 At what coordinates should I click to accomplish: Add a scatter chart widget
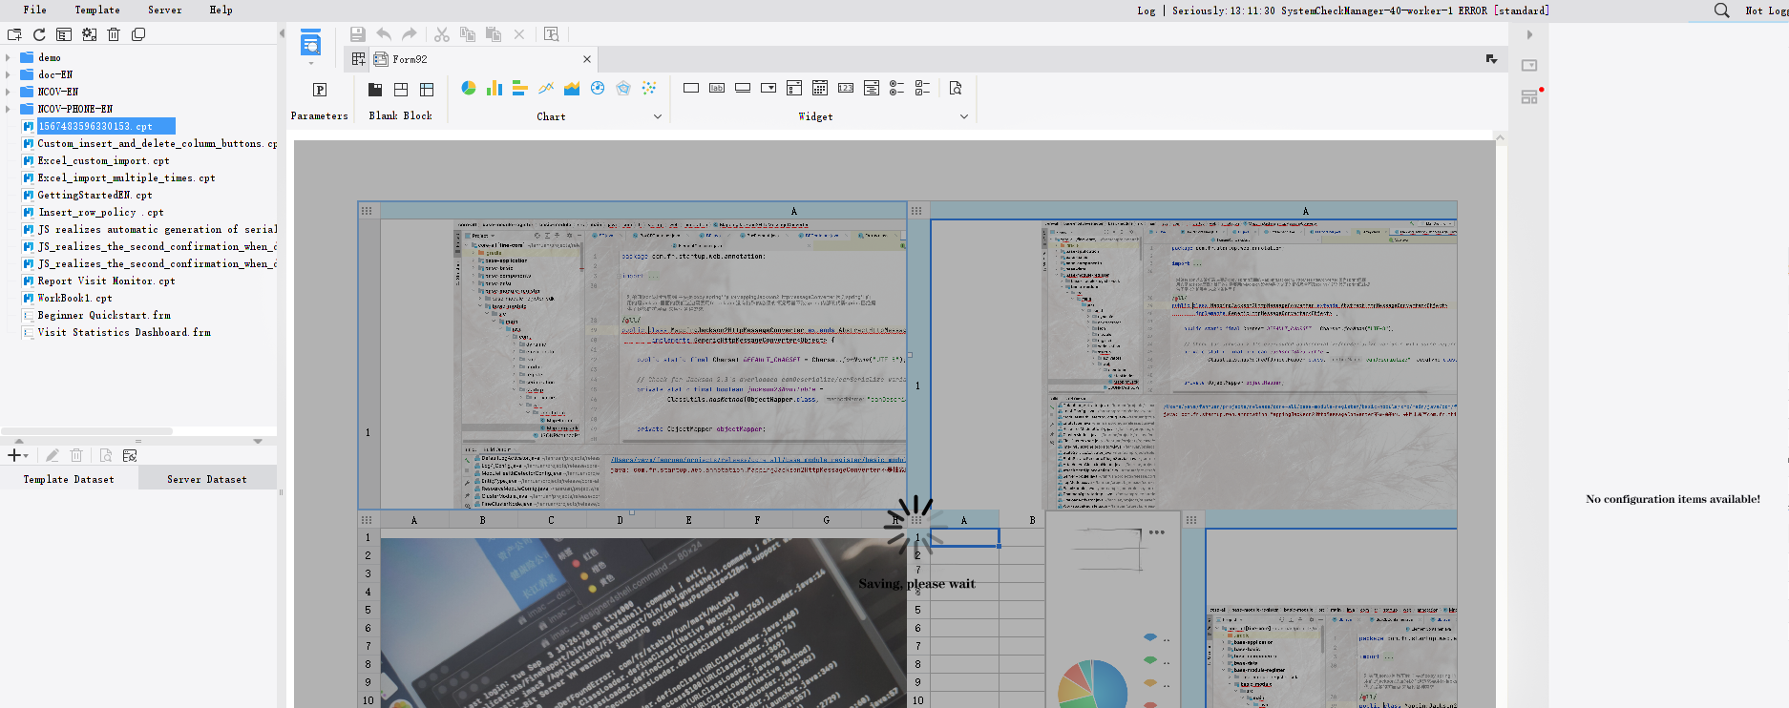(x=649, y=88)
